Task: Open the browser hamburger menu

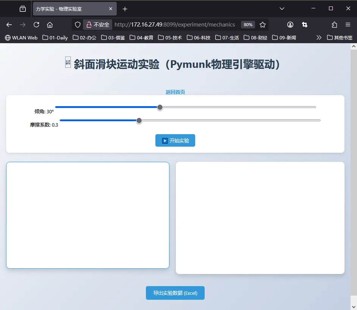Action: tap(348, 25)
